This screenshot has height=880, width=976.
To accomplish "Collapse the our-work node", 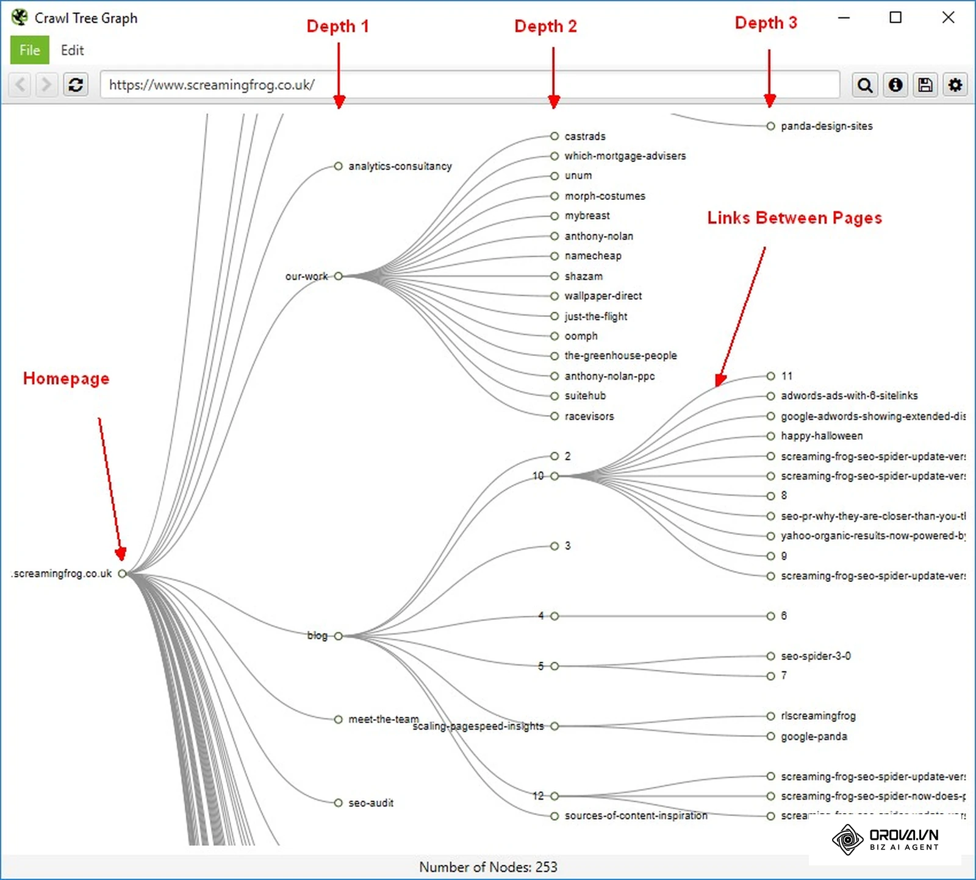I will (338, 276).
